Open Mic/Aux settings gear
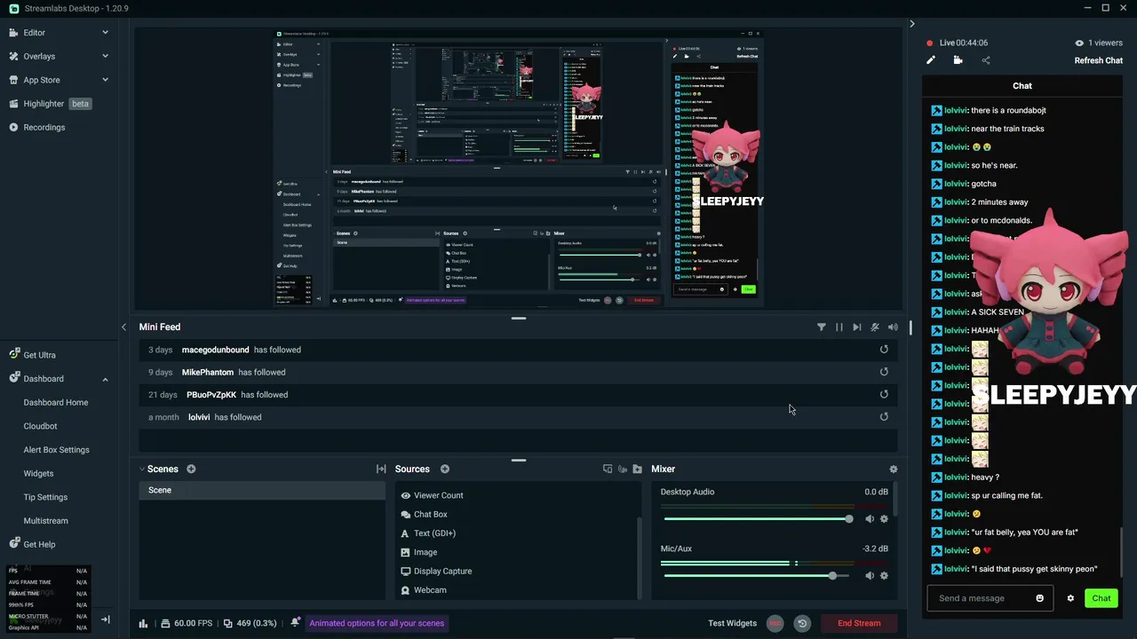This screenshot has width=1137, height=639. [884, 575]
